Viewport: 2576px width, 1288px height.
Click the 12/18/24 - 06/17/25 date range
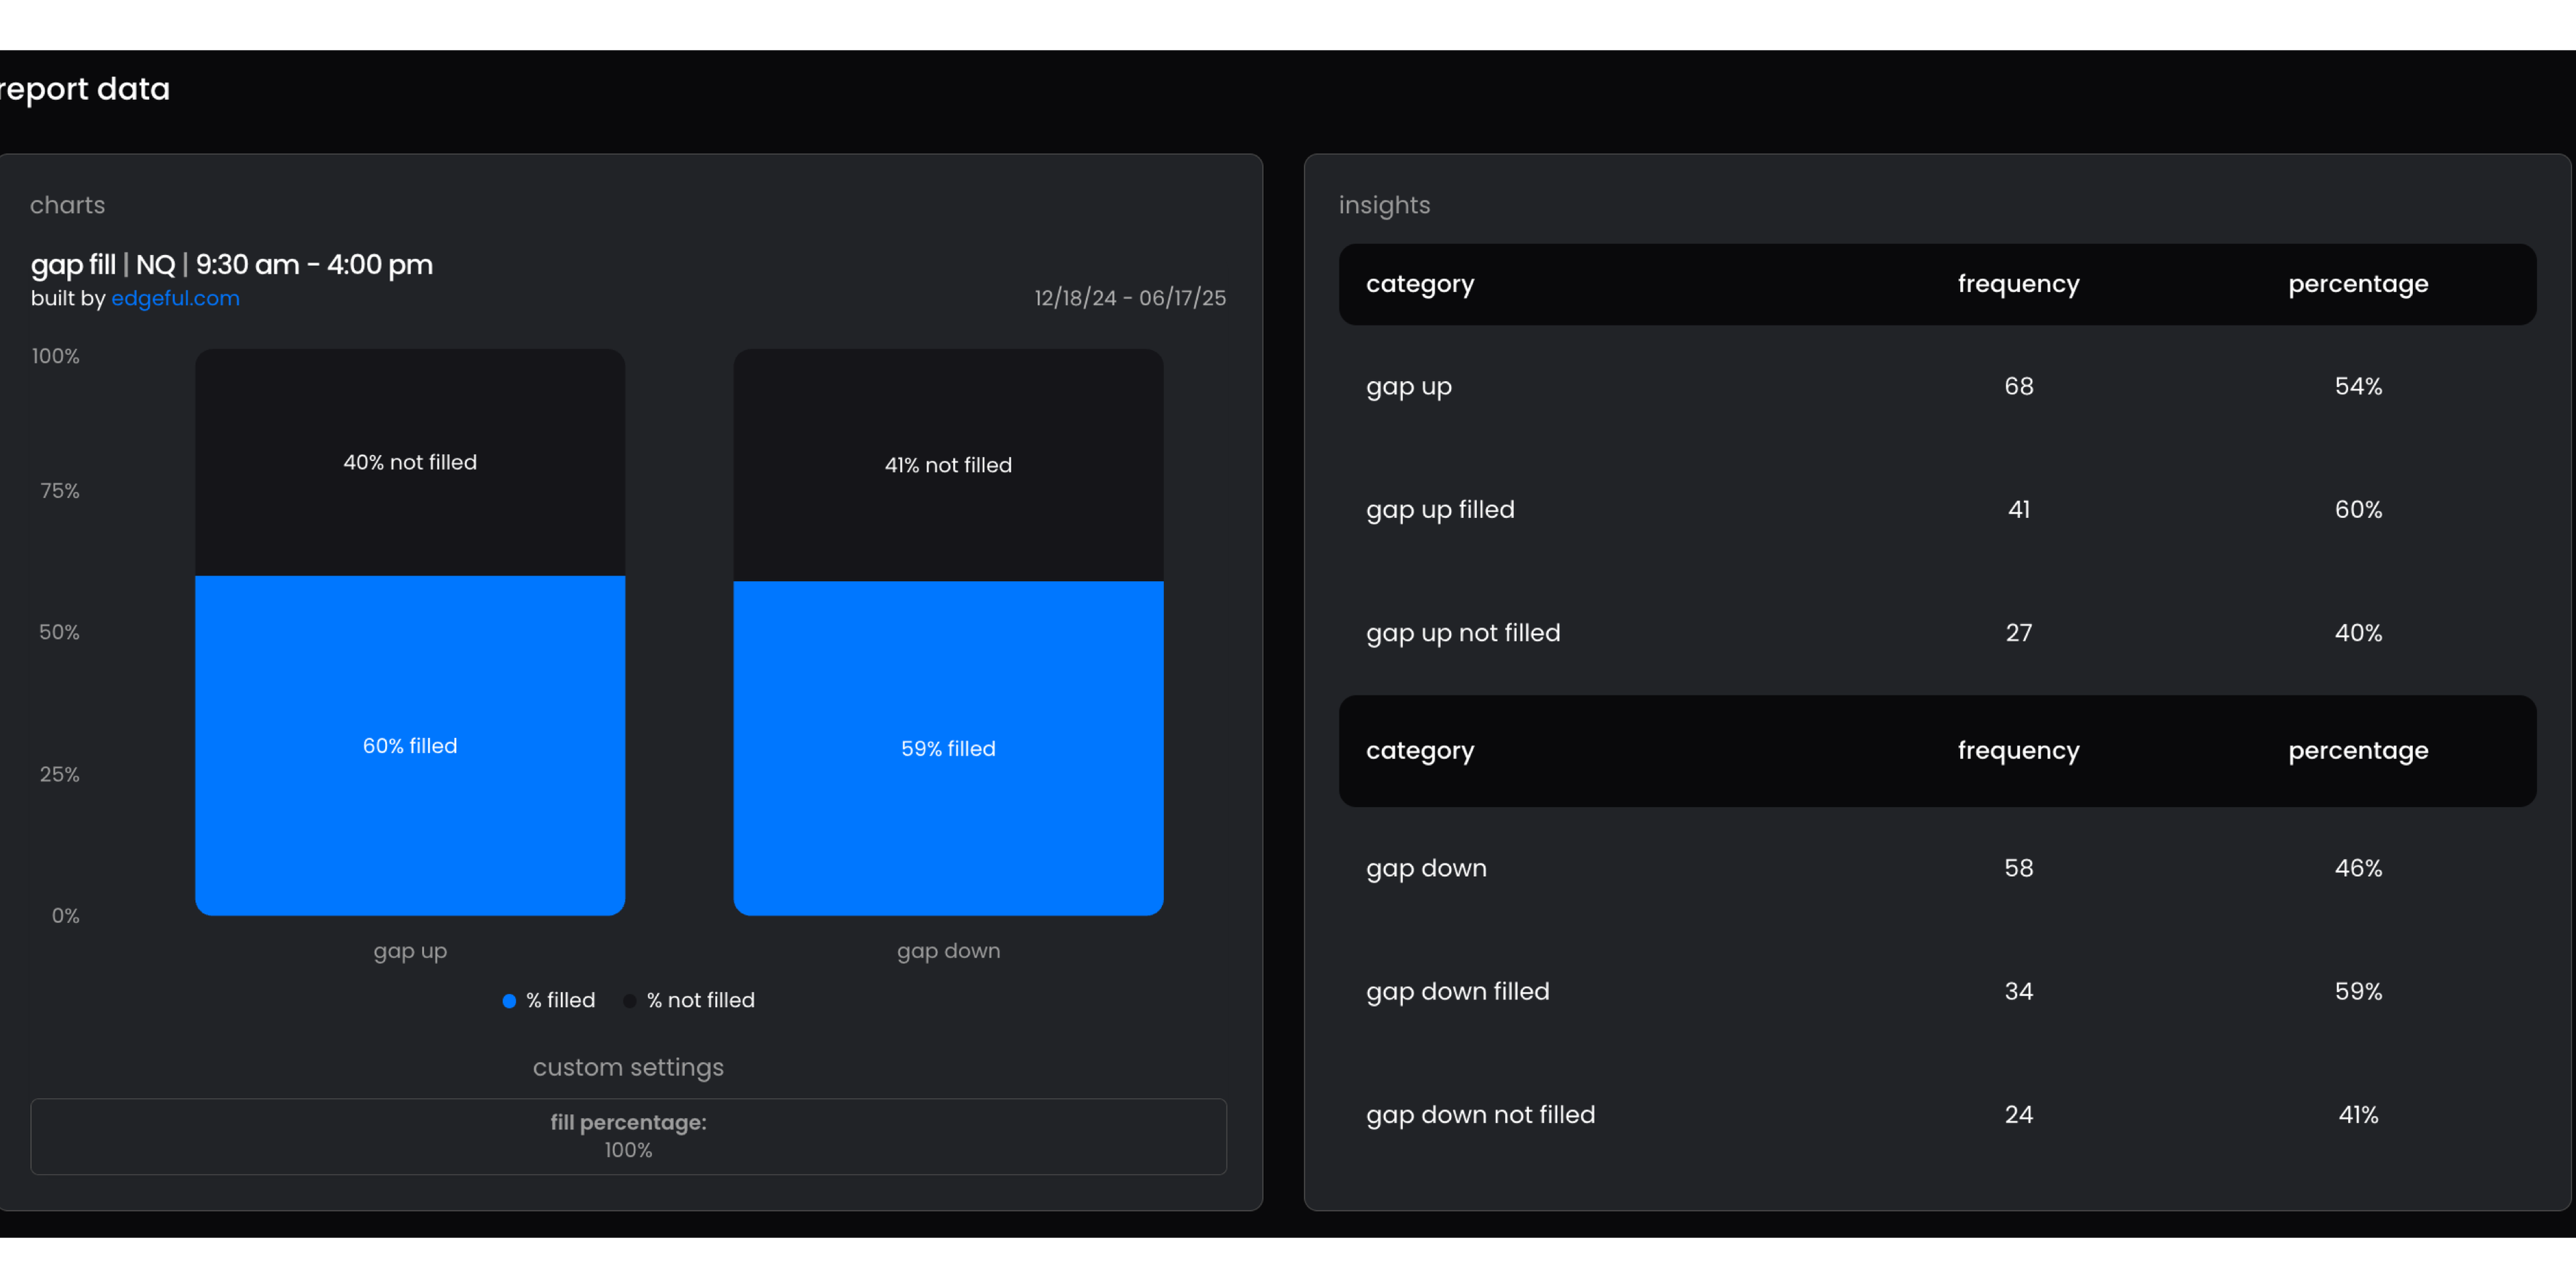click(1130, 298)
